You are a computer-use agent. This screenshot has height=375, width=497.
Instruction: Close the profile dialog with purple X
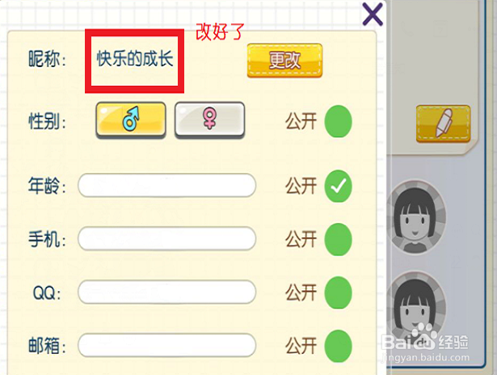(373, 15)
